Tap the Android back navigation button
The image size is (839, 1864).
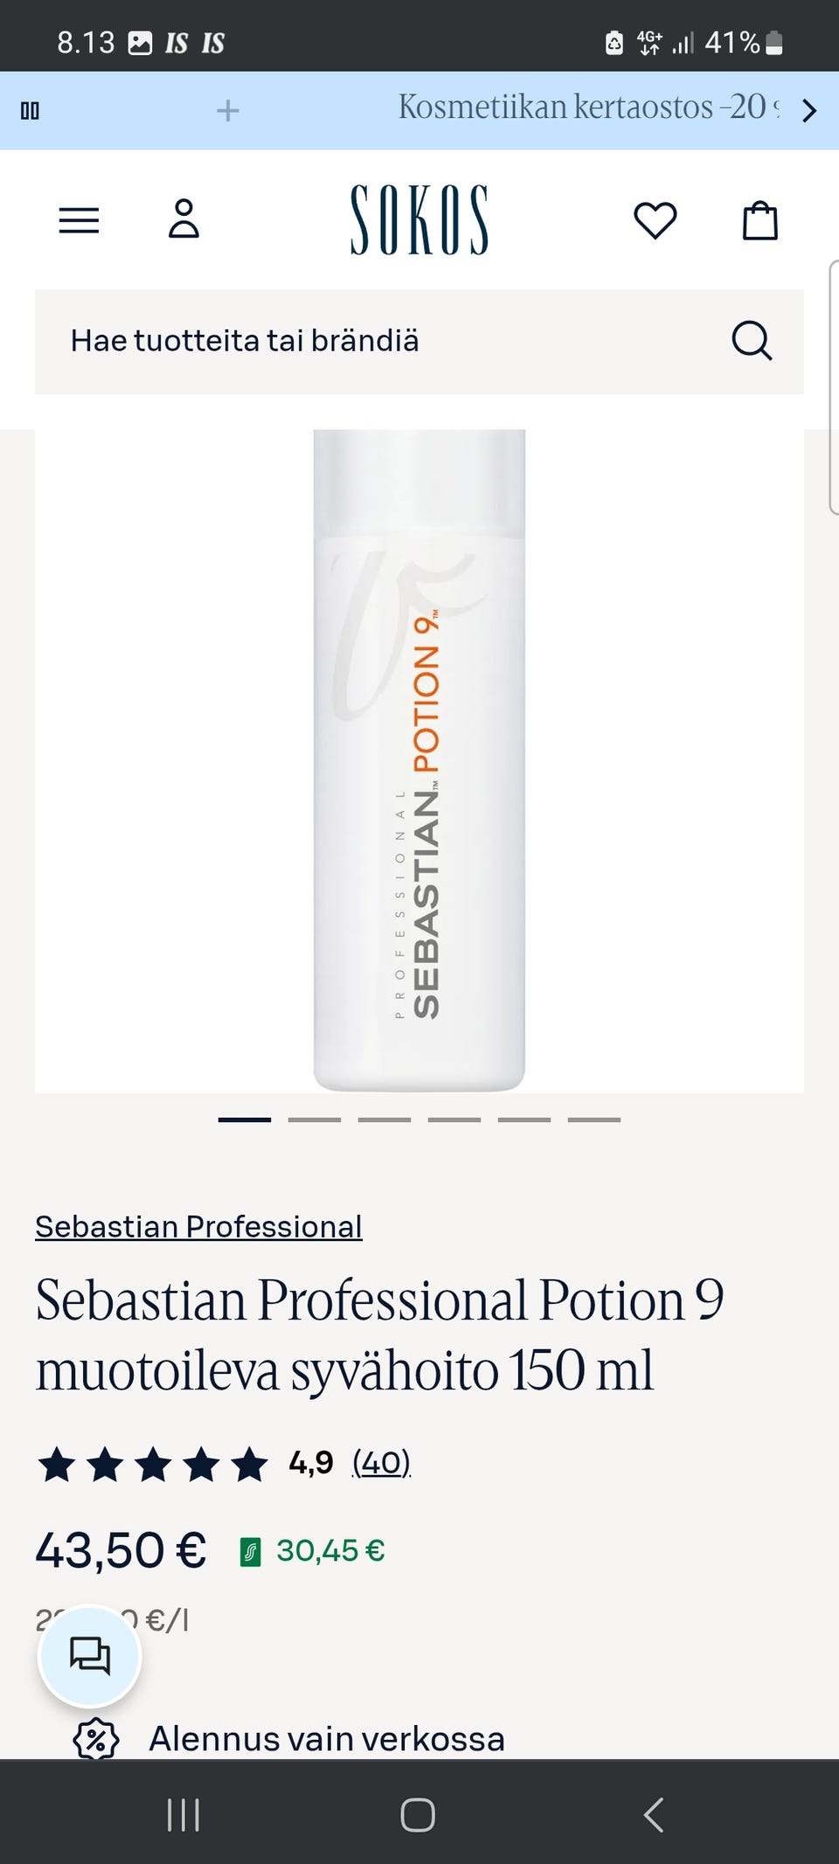(x=654, y=1815)
